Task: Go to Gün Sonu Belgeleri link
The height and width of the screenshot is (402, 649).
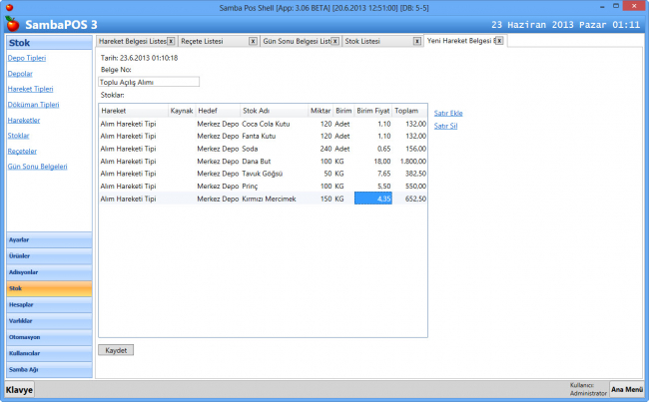Action: [38, 166]
